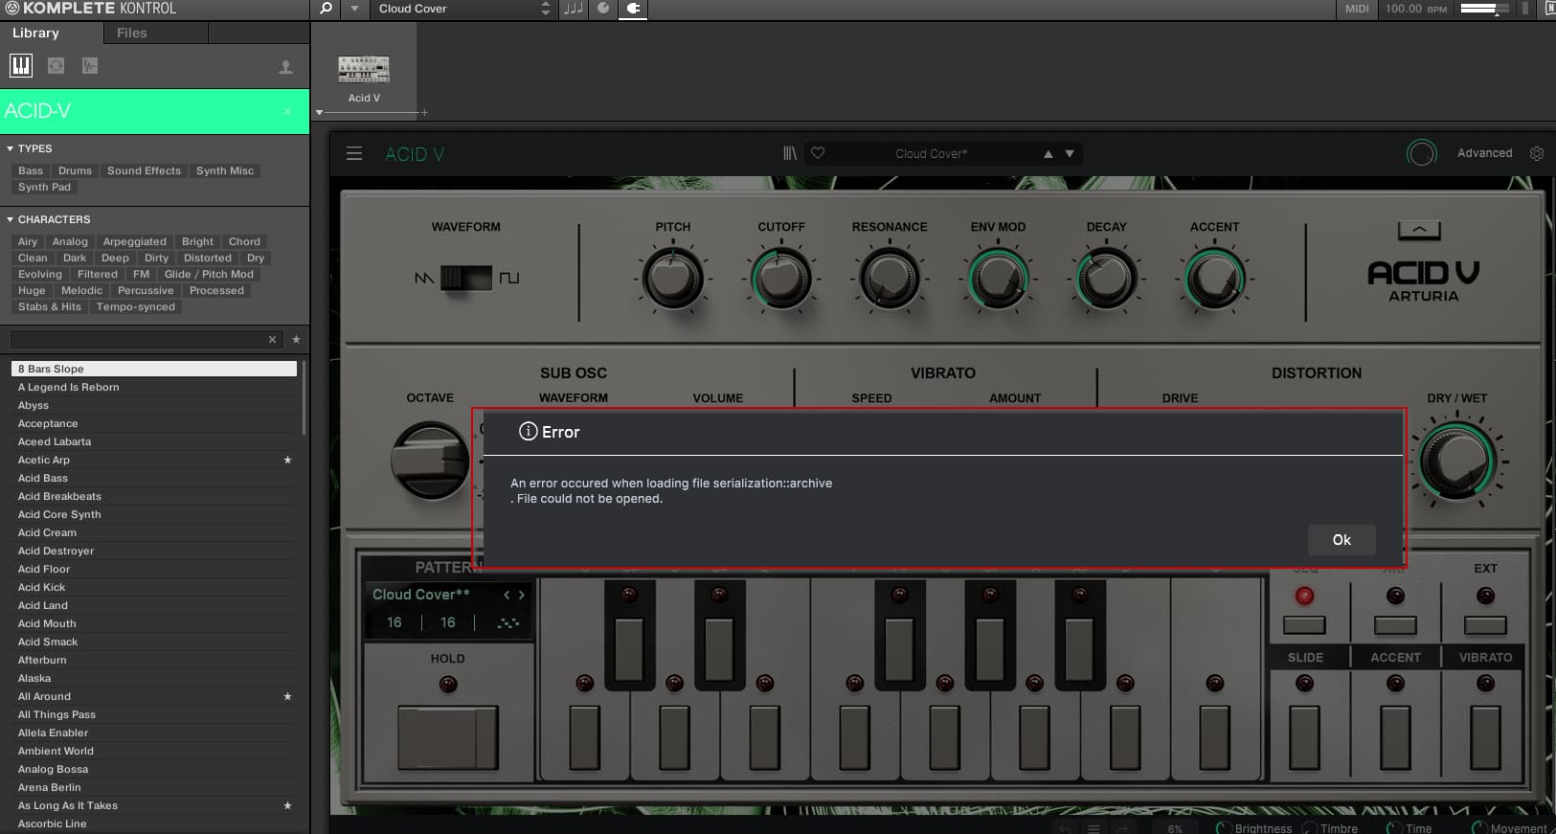Open the Advanced panel
Viewport: 1556px width, 834px height.
pos(1484,153)
